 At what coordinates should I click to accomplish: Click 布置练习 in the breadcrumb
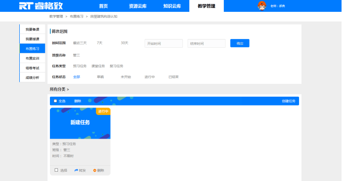[x=77, y=16]
